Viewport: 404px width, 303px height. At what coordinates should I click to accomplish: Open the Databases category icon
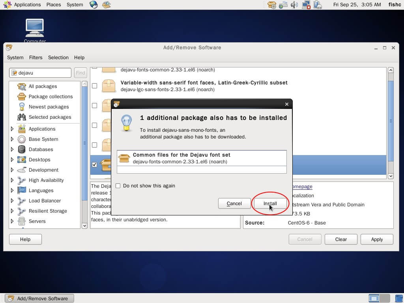click(22, 150)
